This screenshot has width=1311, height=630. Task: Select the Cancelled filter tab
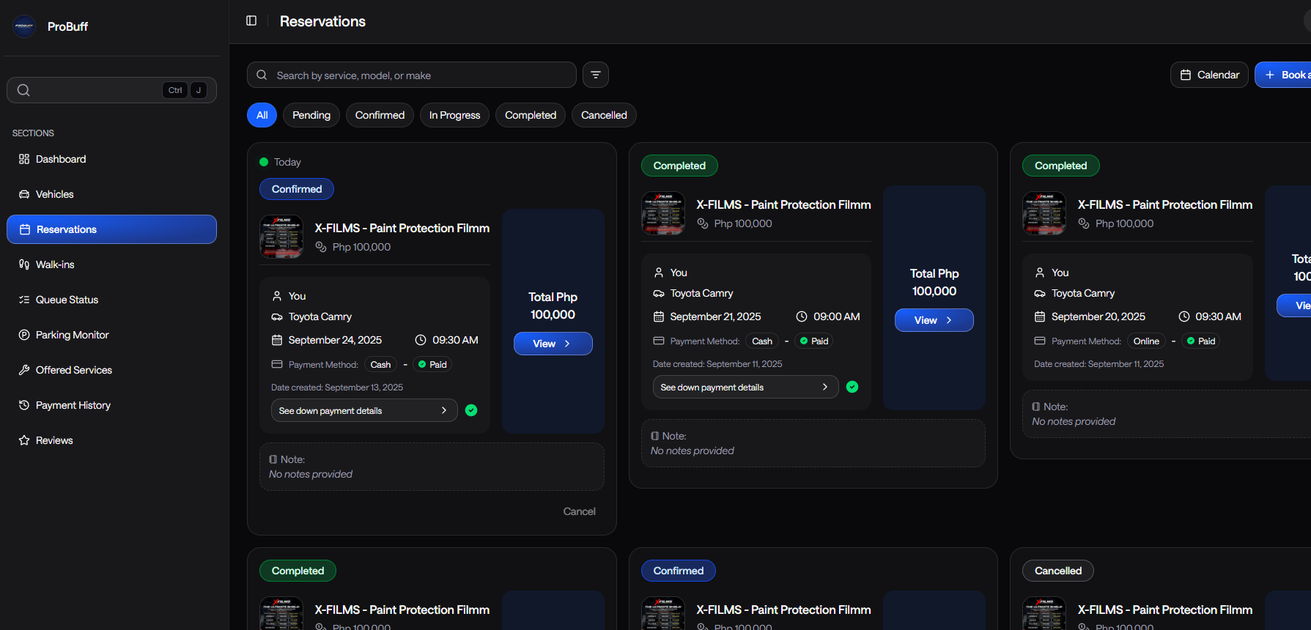[x=604, y=115]
